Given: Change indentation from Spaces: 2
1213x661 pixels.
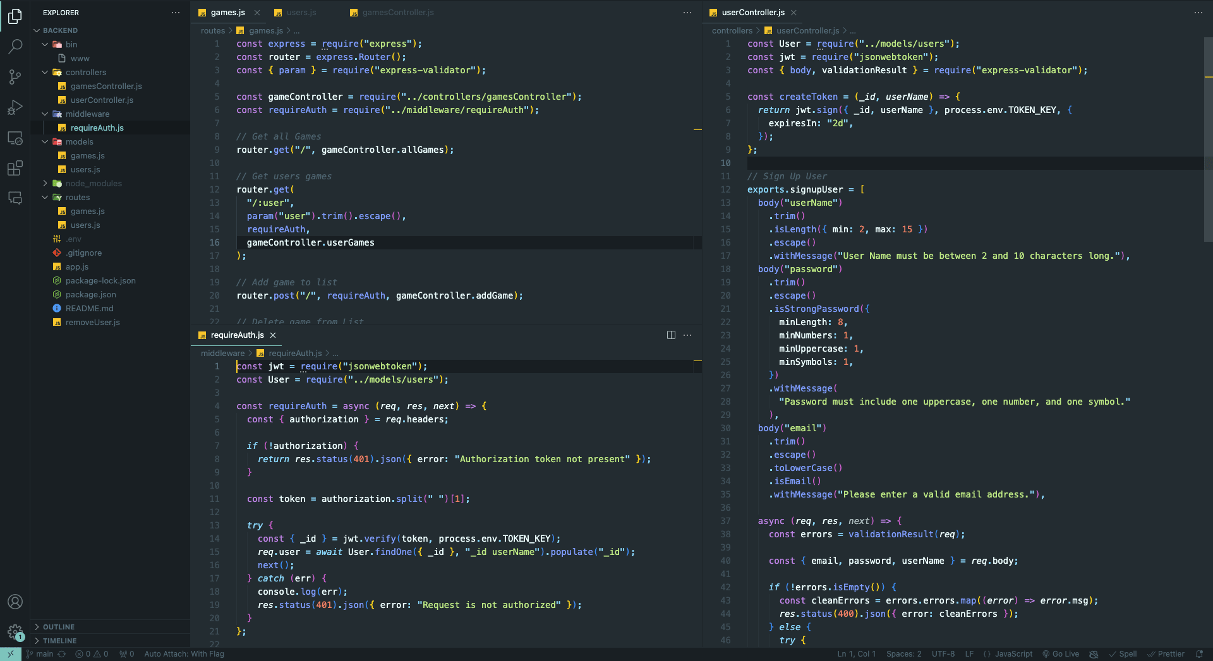Looking at the screenshot, I should [x=903, y=654].
